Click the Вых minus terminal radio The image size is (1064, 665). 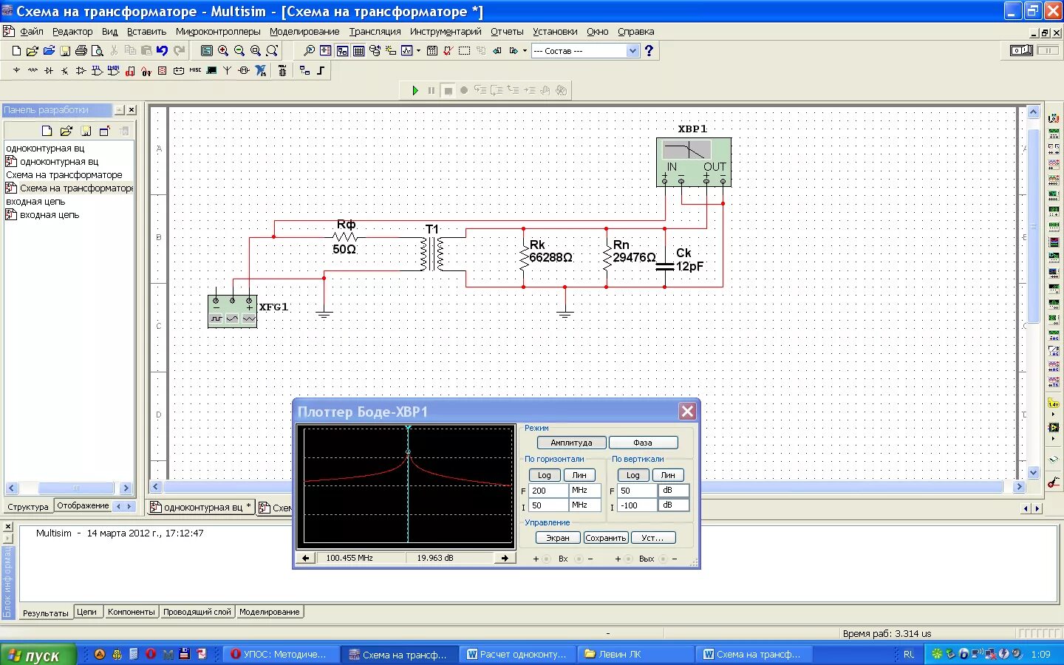click(664, 559)
